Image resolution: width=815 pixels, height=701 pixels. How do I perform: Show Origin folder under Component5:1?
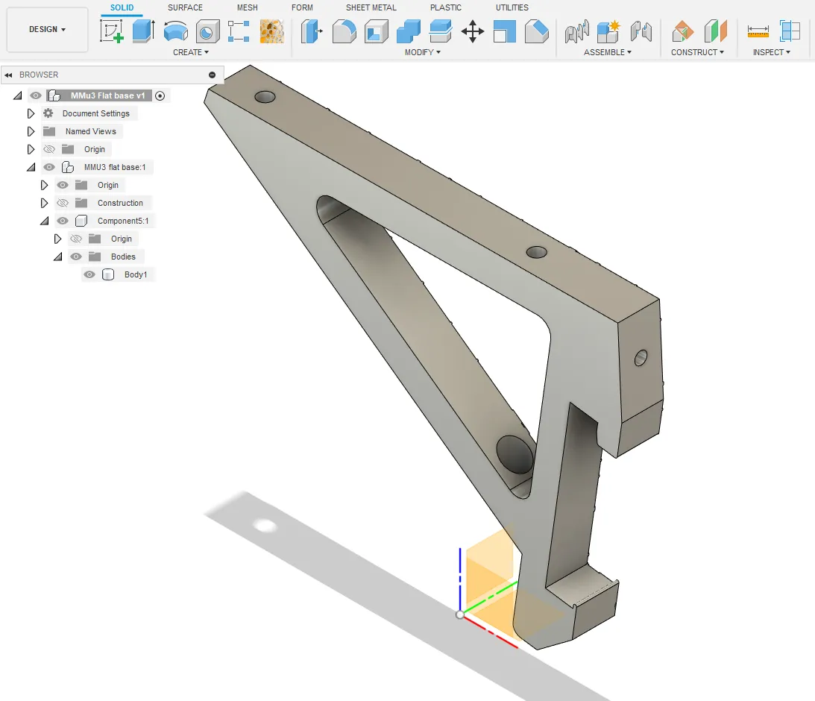point(76,239)
